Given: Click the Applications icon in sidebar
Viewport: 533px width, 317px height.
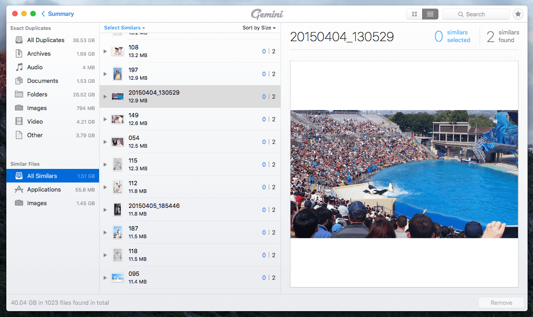Looking at the screenshot, I should tap(19, 189).
